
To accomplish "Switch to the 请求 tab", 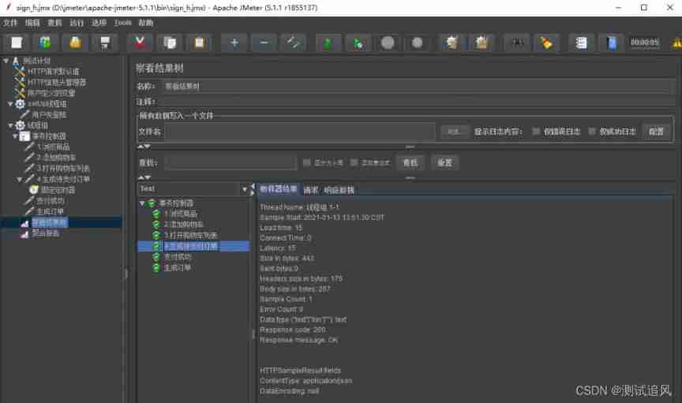I will (311, 190).
